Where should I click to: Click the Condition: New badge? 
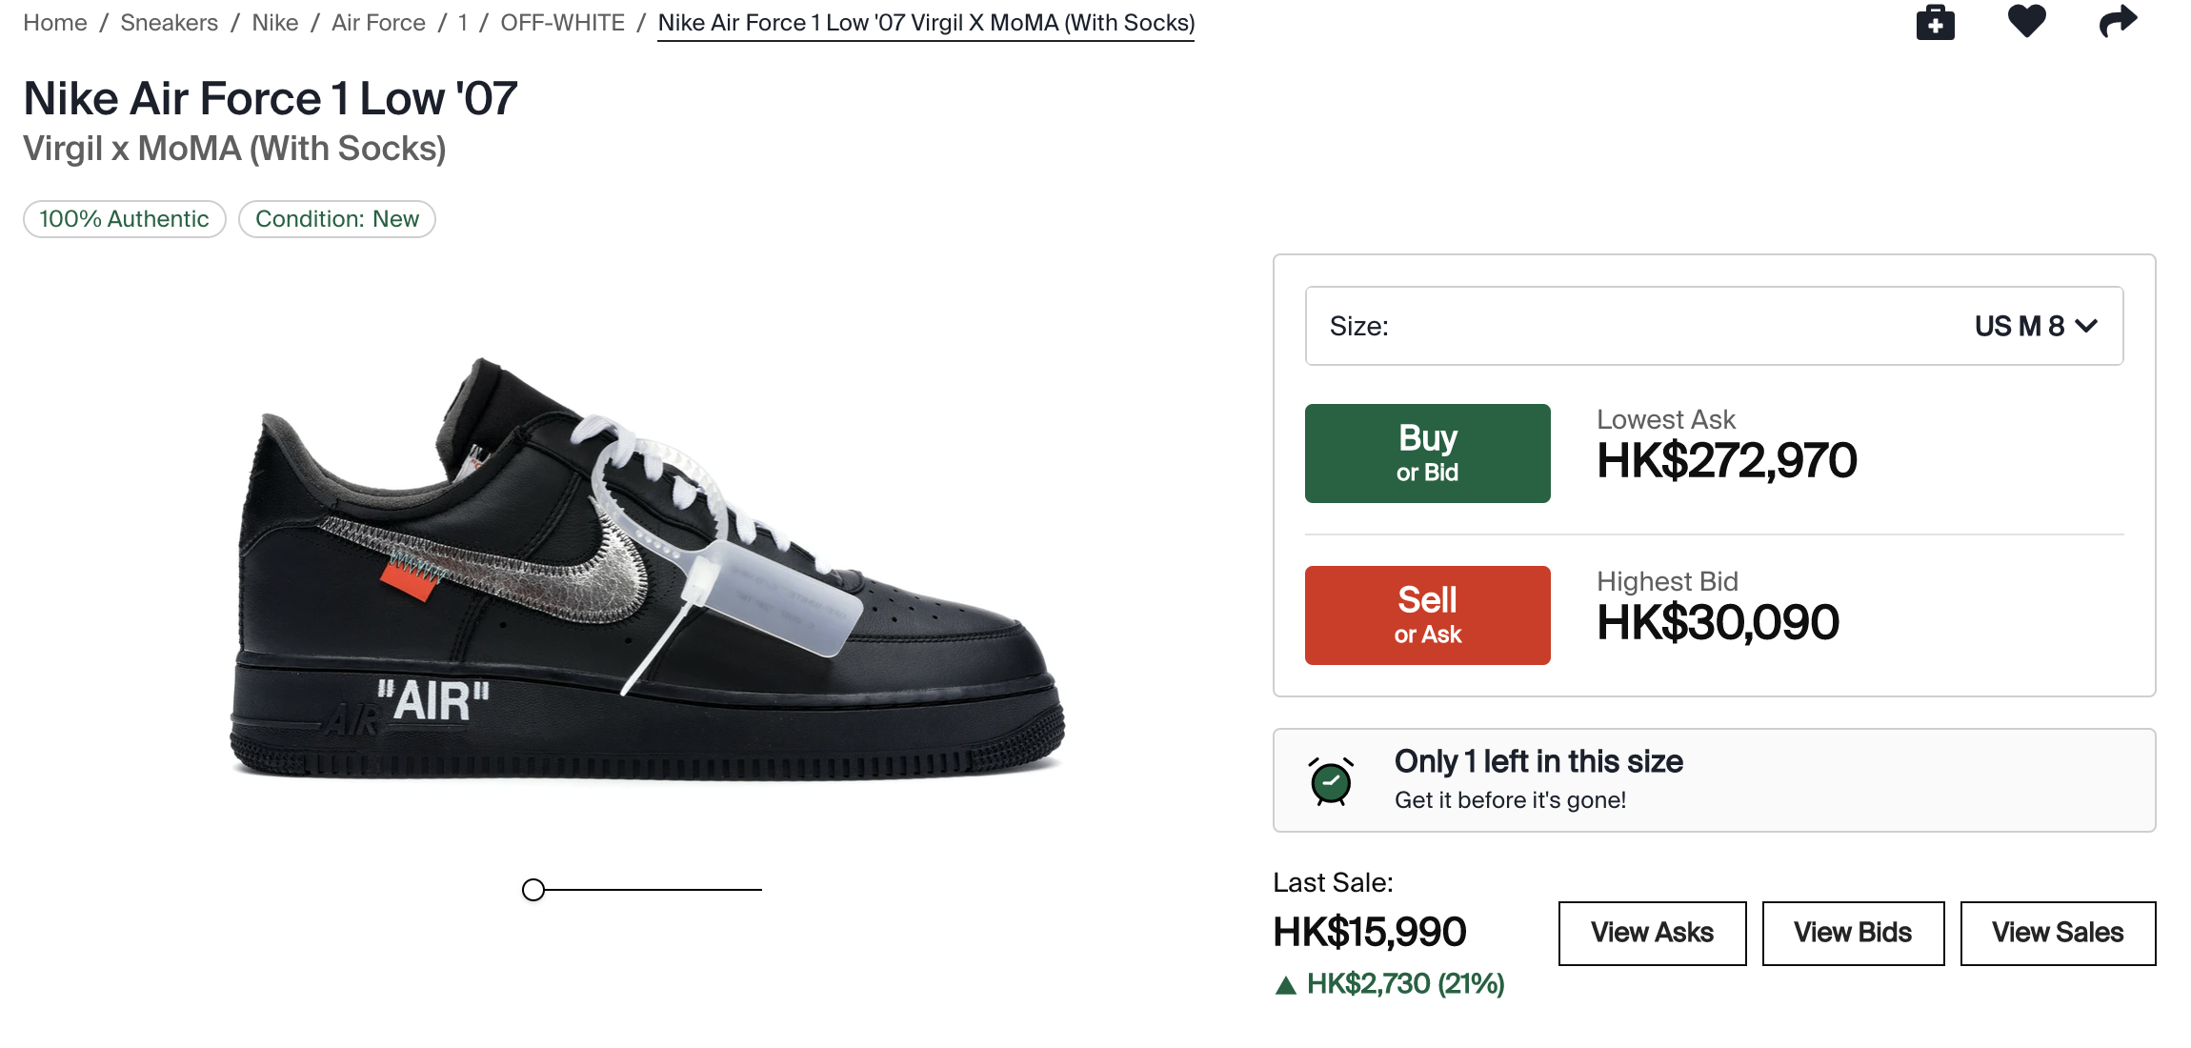pyautogui.click(x=337, y=219)
